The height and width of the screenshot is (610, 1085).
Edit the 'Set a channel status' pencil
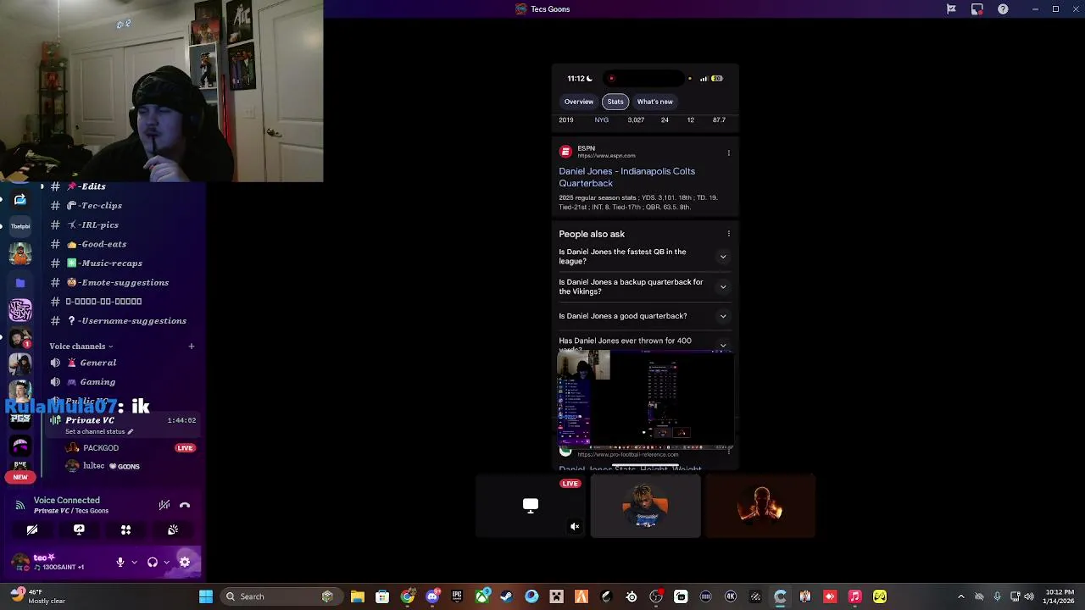pyautogui.click(x=130, y=432)
